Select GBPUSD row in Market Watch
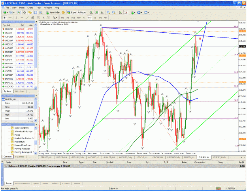 (x=18, y=37)
